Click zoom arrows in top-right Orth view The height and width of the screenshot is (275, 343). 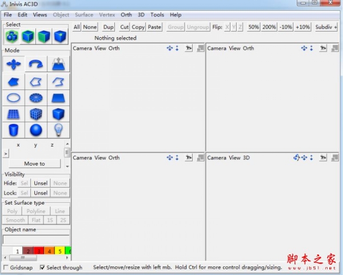[312, 48]
